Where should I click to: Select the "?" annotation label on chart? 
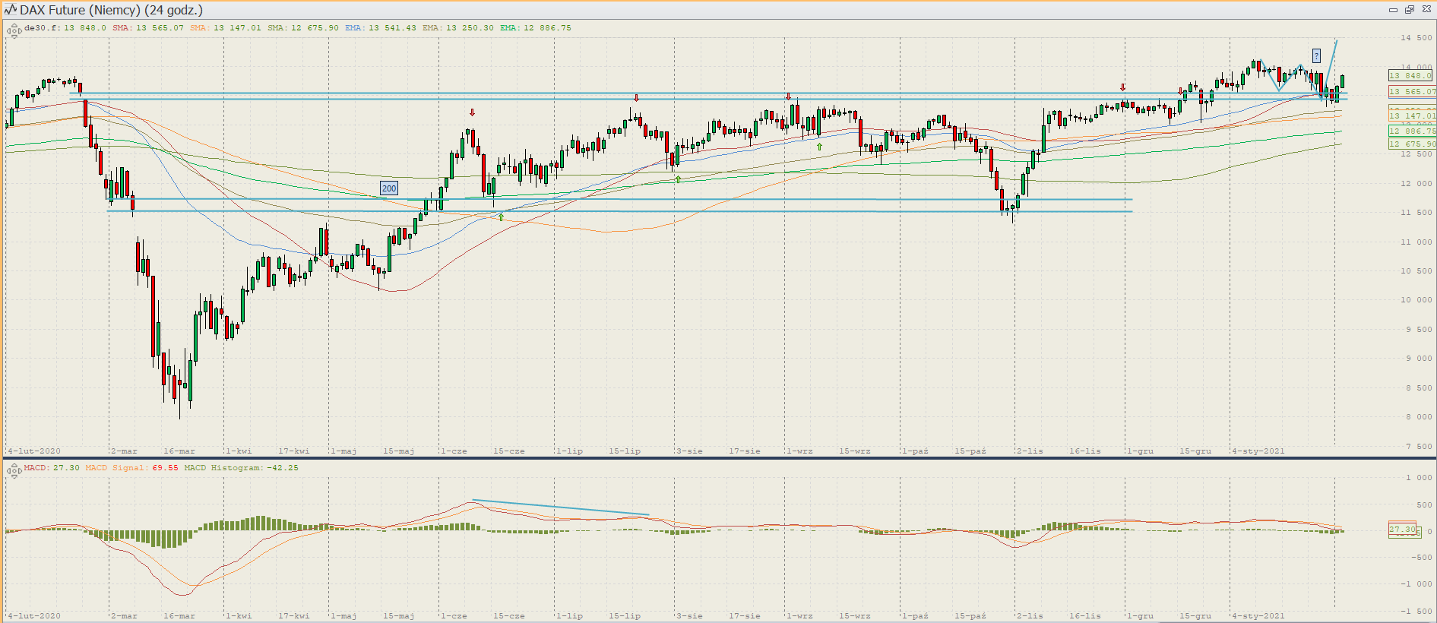point(1316,55)
